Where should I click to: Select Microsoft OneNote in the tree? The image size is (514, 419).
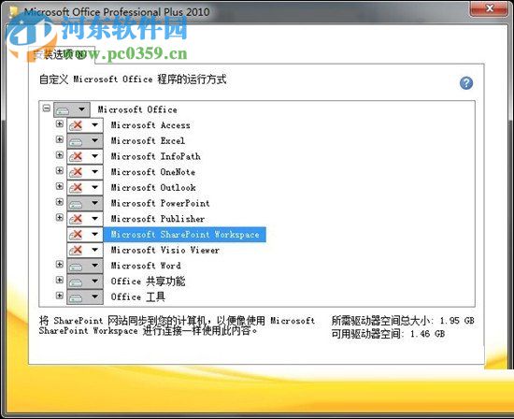(153, 172)
